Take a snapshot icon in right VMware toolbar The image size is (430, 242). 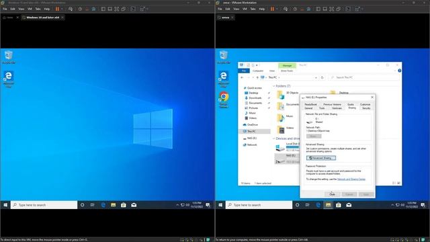tap(295, 9)
